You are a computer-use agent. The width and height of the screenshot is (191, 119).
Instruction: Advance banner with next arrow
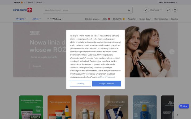(x=172, y=52)
